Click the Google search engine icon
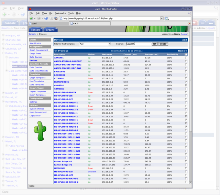 167,18
